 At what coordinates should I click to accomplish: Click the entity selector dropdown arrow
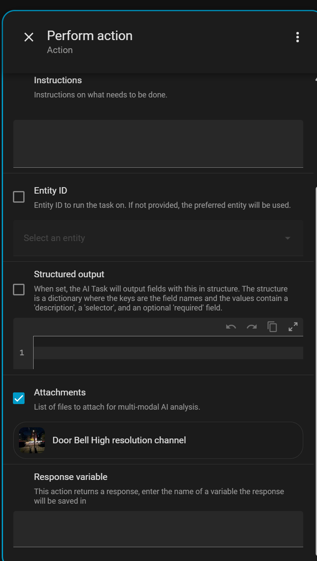click(288, 238)
